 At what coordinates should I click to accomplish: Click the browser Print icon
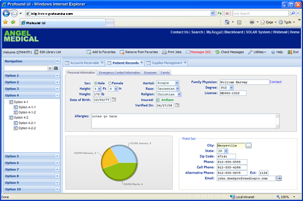(252, 23)
